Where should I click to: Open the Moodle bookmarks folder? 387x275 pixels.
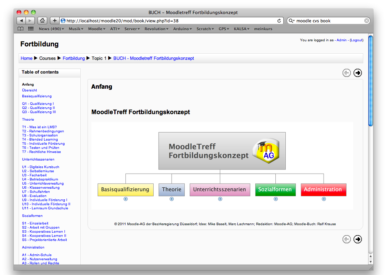coord(97,29)
